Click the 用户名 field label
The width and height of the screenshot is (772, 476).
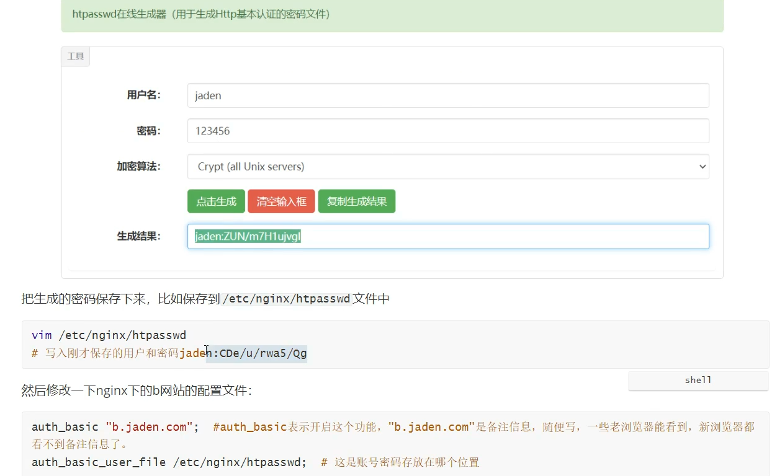pyautogui.click(x=143, y=95)
